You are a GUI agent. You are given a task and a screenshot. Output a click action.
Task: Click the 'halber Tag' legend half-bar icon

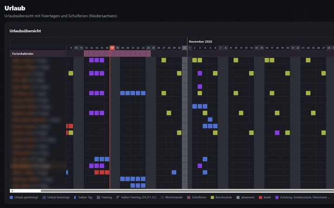click(x=75, y=197)
